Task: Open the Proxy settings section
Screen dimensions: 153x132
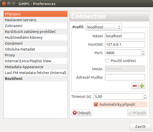Action: (36, 55)
